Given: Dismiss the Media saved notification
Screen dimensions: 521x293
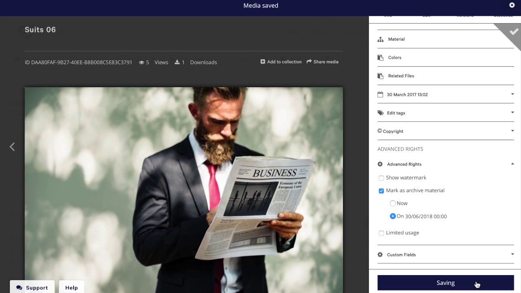Looking at the screenshot, I should click(512, 5).
